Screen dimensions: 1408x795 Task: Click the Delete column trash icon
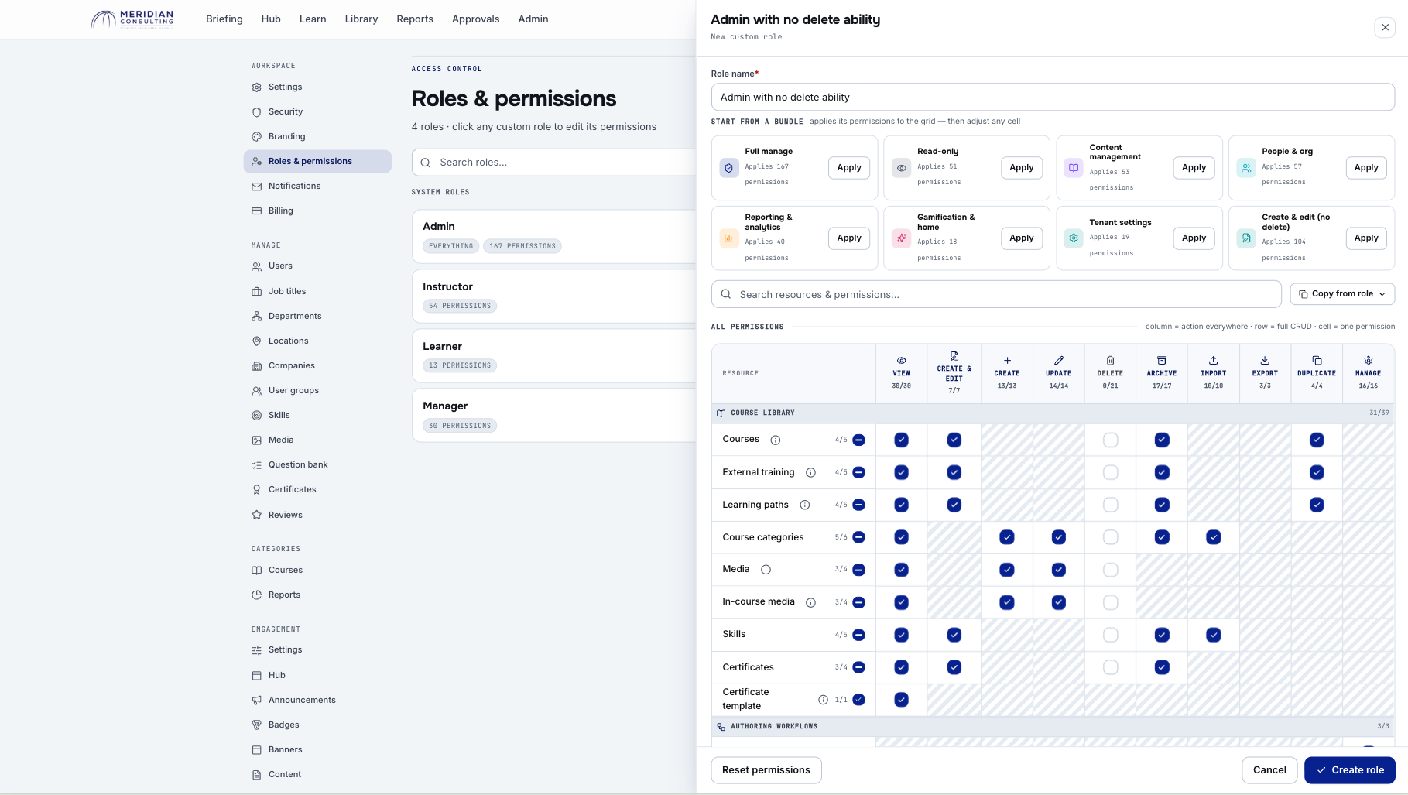(1110, 361)
